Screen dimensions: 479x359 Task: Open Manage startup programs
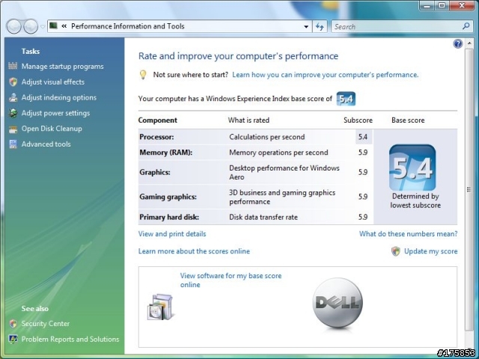[x=62, y=67]
